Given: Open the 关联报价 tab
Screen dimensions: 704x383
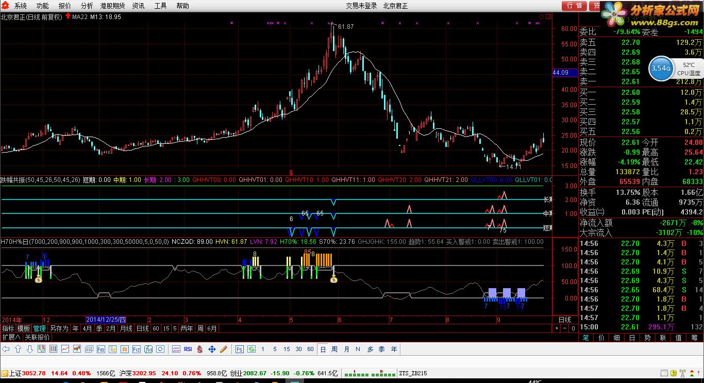Looking at the screenshot, I should coord(37,337).
